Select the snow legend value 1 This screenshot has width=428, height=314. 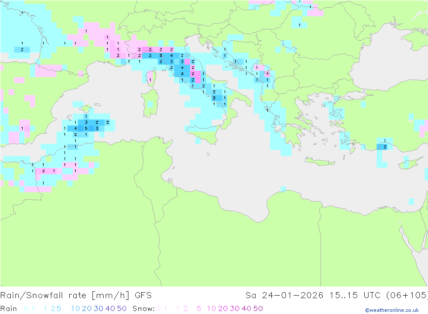[x=178, y=308]
